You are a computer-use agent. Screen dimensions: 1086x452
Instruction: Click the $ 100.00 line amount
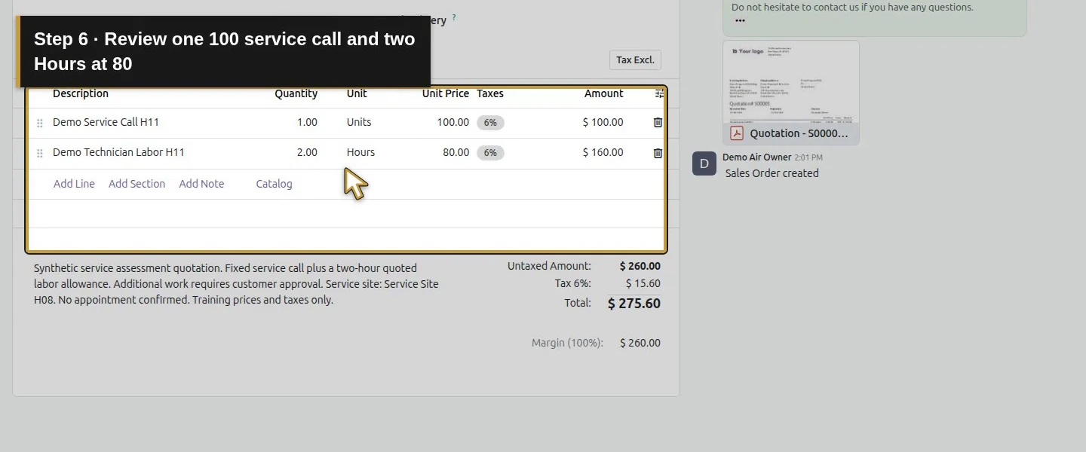[603, 122]
